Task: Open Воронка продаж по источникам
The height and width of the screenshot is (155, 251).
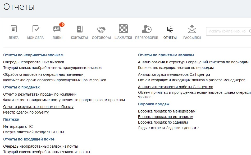Action: tap(166, 117)
